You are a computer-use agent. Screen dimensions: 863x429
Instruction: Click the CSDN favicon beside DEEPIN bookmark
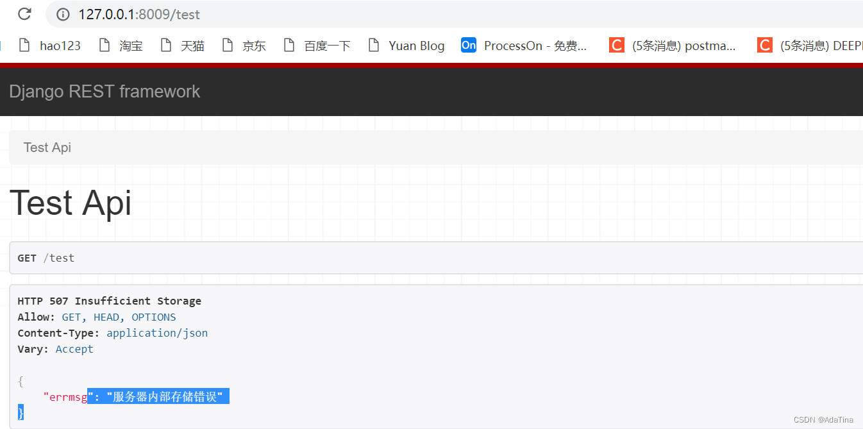(x=765, y=45)
